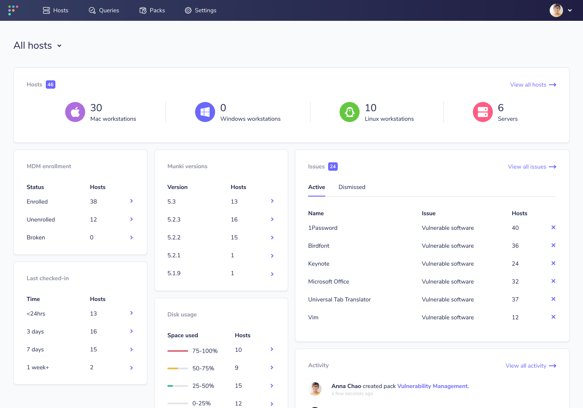The width and height of the screenshot is (583, 408).
Task: Click the Linux penguin icon
Action: coord(349,112)
